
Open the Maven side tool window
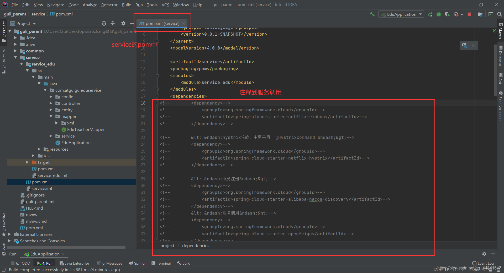point(501,31)
